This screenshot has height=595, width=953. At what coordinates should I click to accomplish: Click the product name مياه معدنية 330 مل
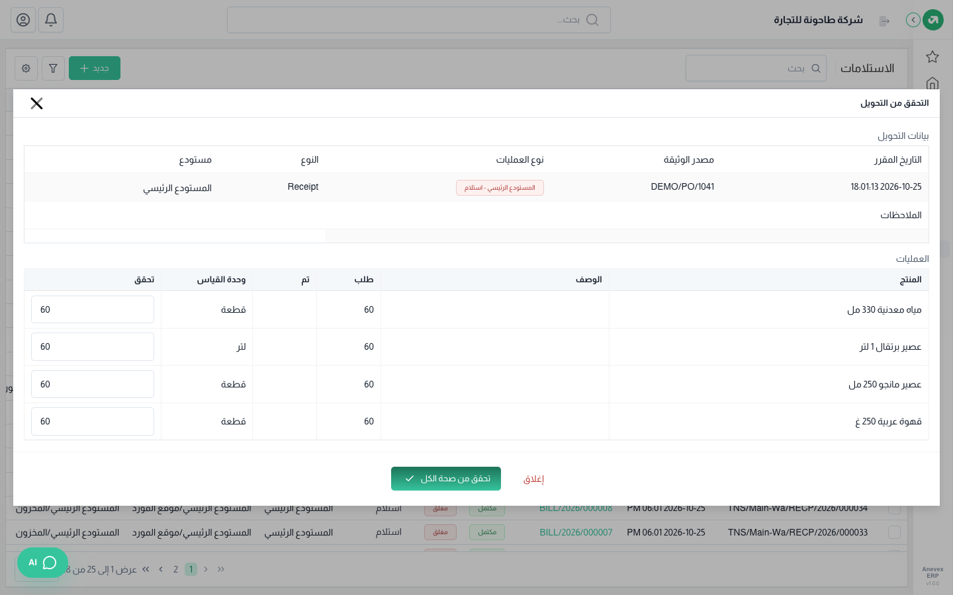[x=884, y=309]
